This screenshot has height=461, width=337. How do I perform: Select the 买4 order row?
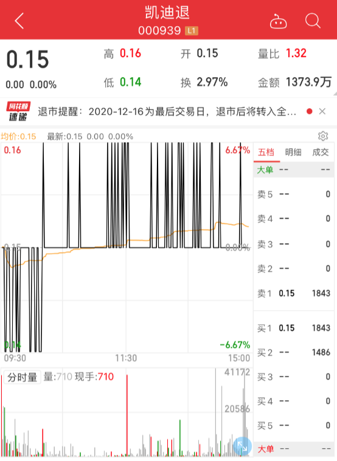click(x=294, y=401)
